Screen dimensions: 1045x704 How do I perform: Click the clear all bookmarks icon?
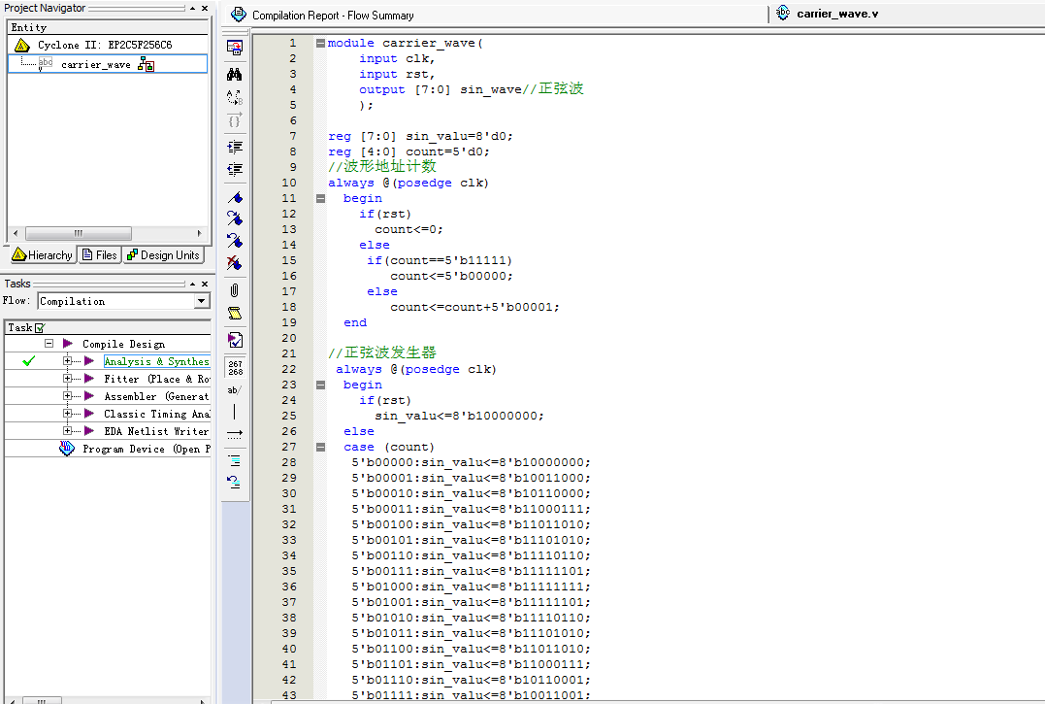(x=234, y=262)
